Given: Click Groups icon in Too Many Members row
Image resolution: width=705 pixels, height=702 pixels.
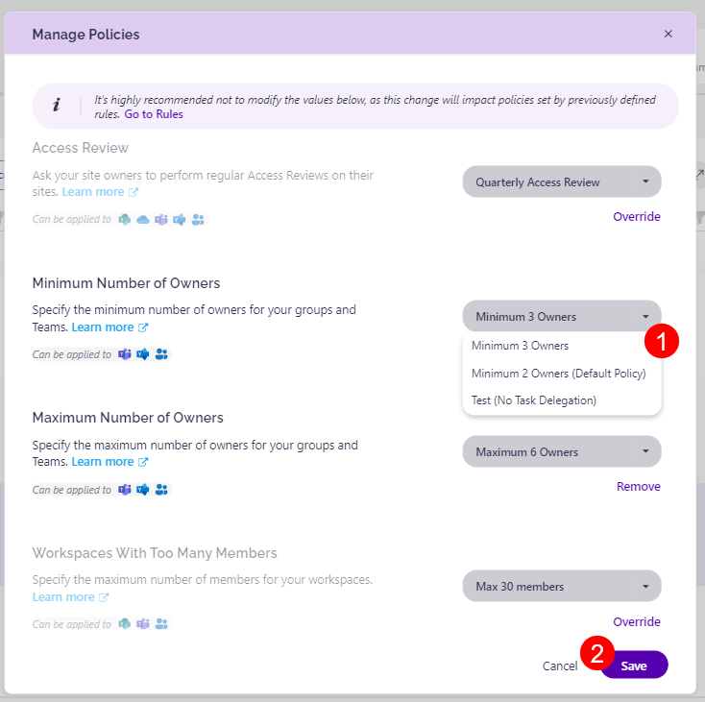Looking at the screenshot, I should [161, 624].
